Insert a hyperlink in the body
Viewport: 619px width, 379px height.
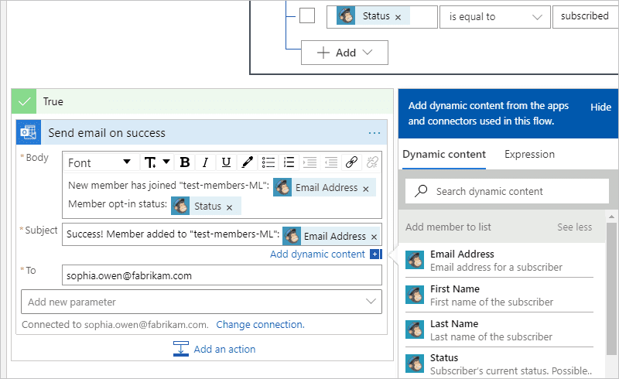351,162
